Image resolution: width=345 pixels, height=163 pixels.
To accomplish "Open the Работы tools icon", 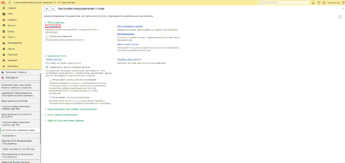I will 3,37.
